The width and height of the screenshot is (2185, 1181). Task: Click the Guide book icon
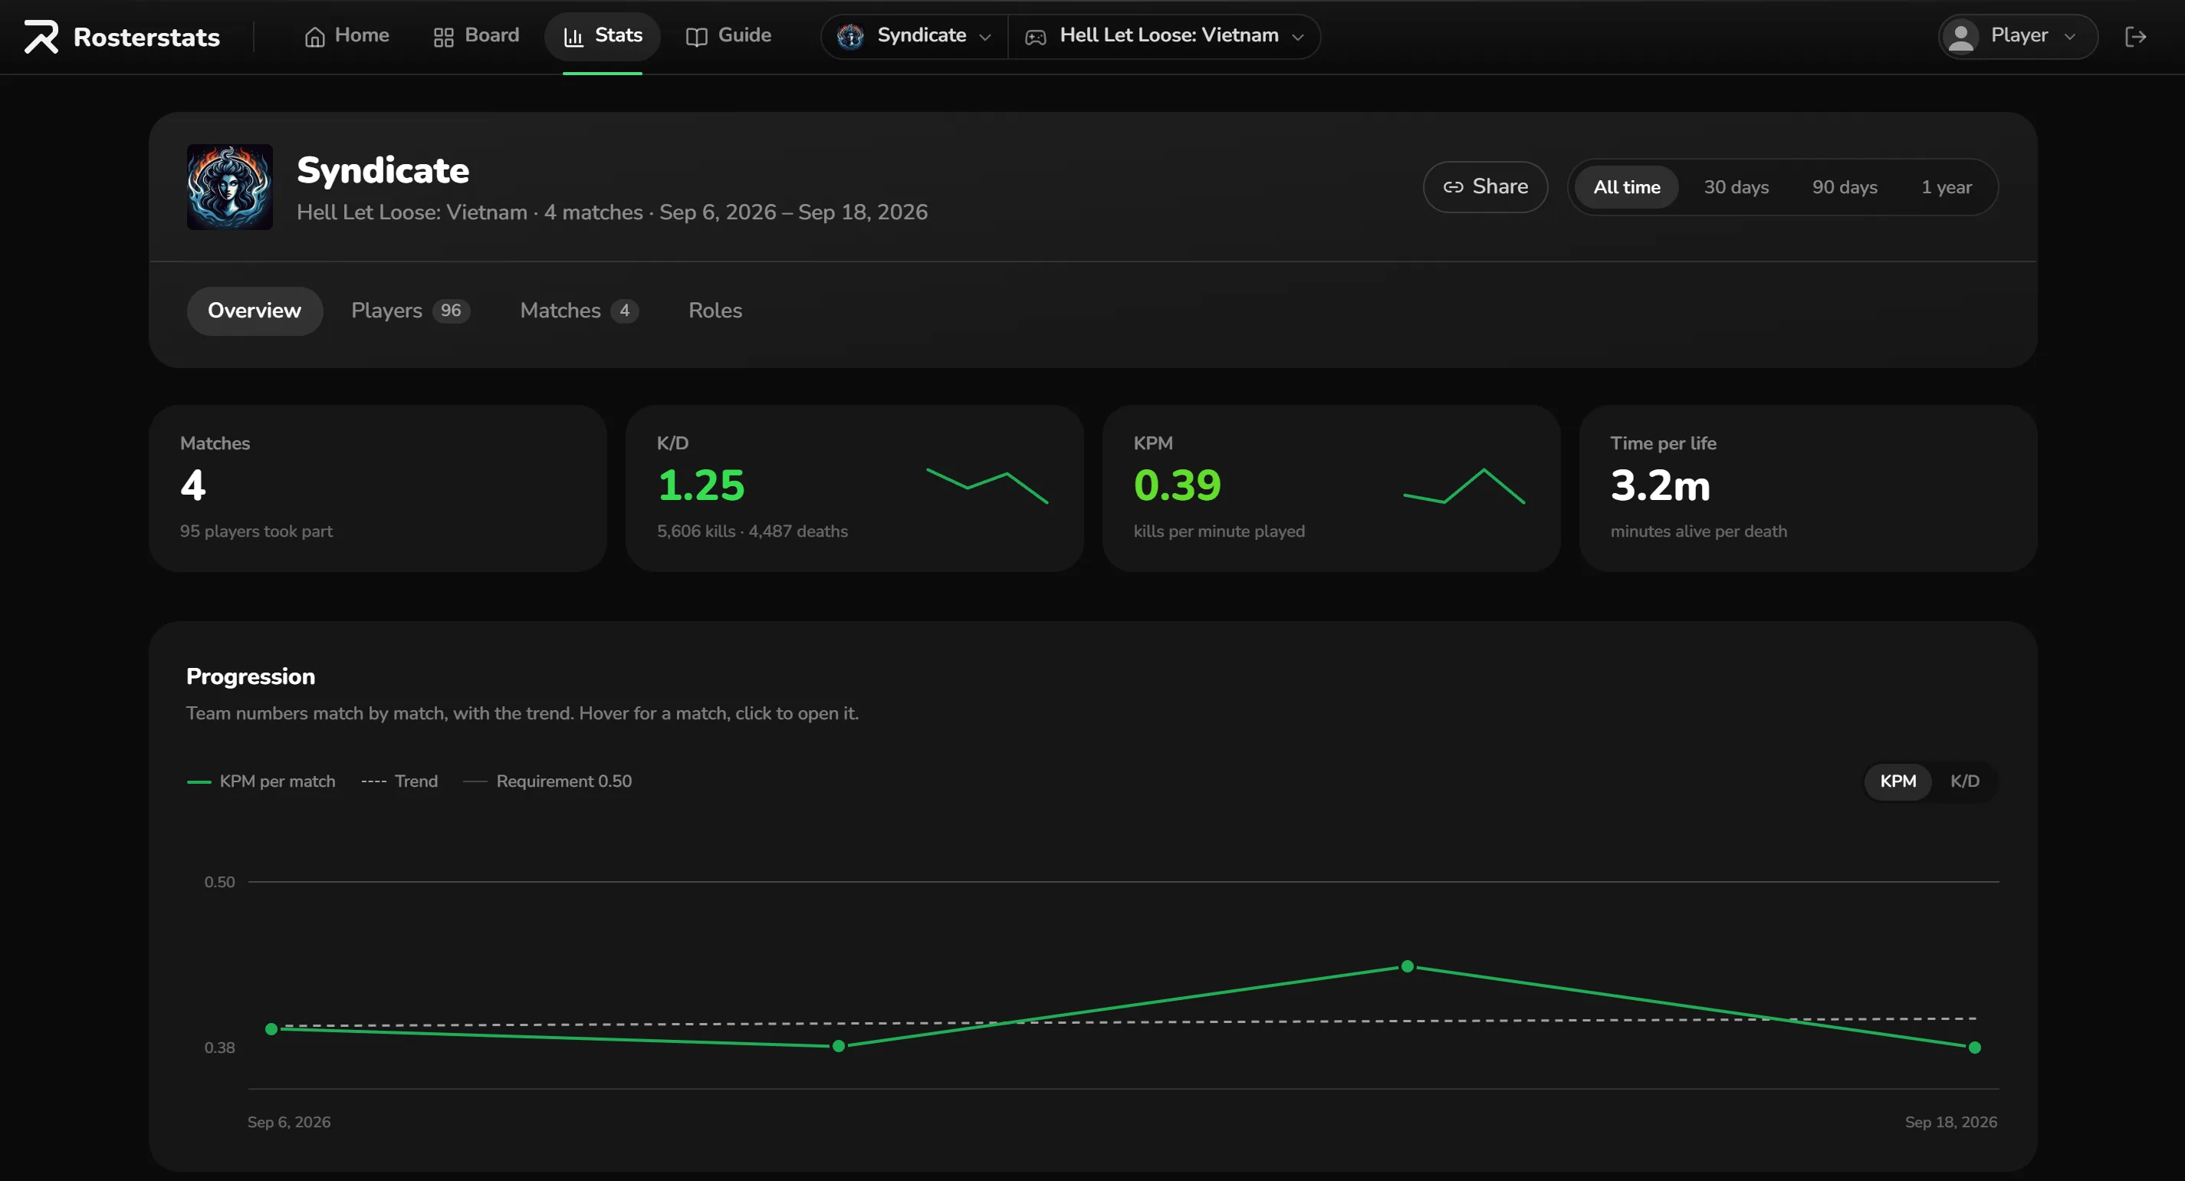(x=696, y=37)
